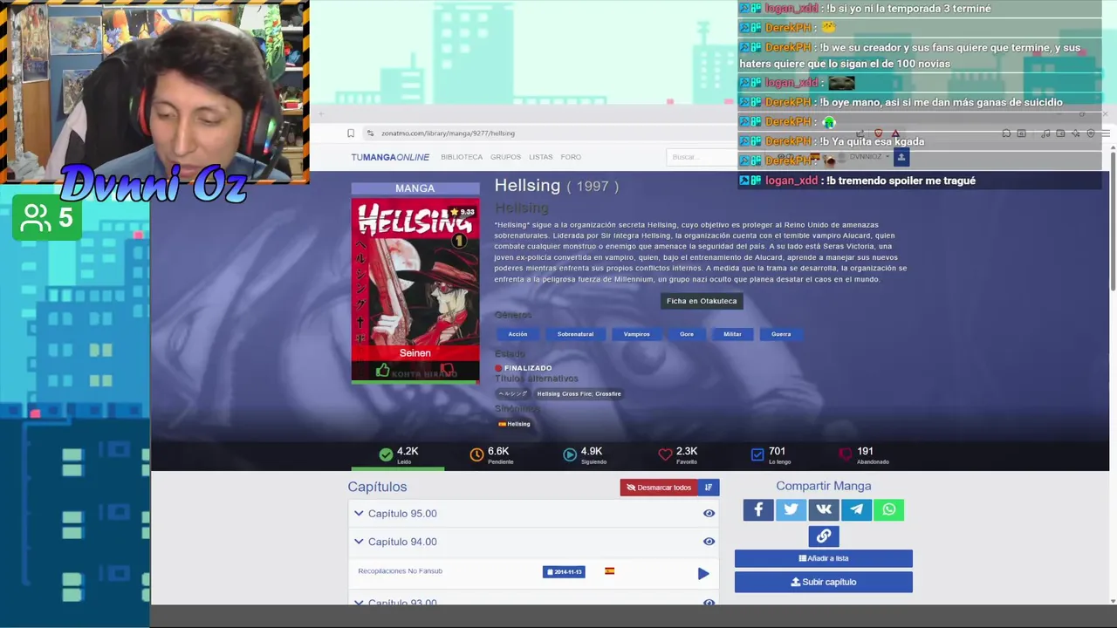The height and width of the screenshot is (628, 1117).
Task: Select the Vampiros genre tag
Action: [636, 334]
